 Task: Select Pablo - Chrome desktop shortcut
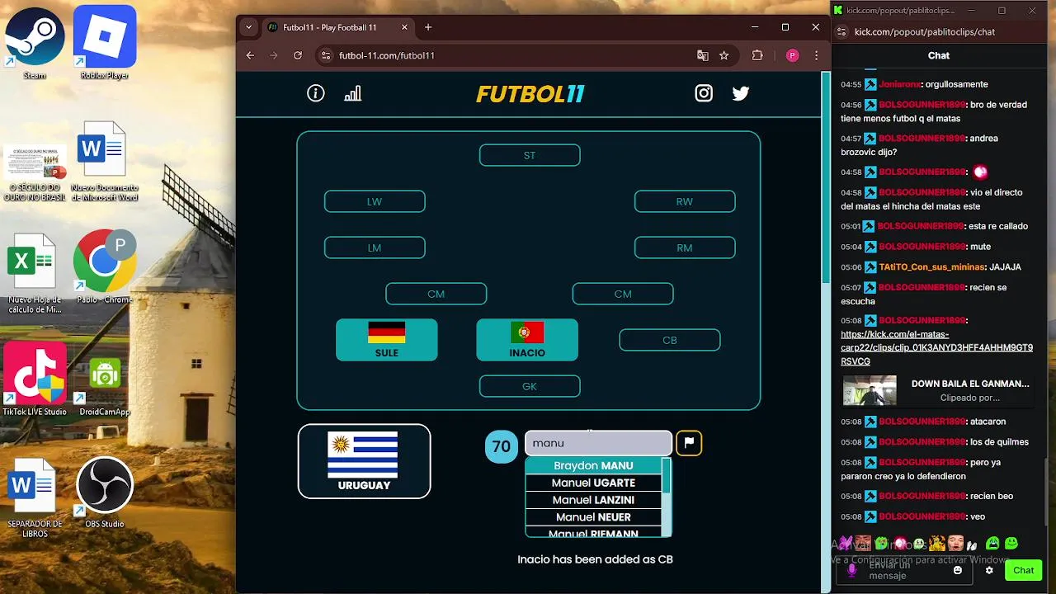pos(105,267)
